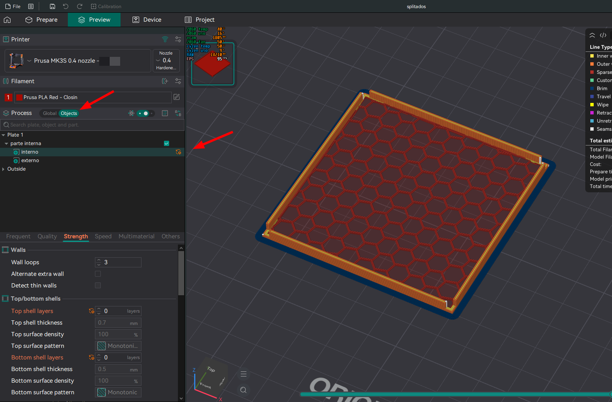This screenshot has width=612, height=402.
Task: Open the Calibration menu
Action: (x=106, y=6)
